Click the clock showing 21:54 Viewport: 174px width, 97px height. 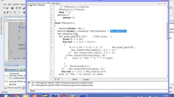166,96
